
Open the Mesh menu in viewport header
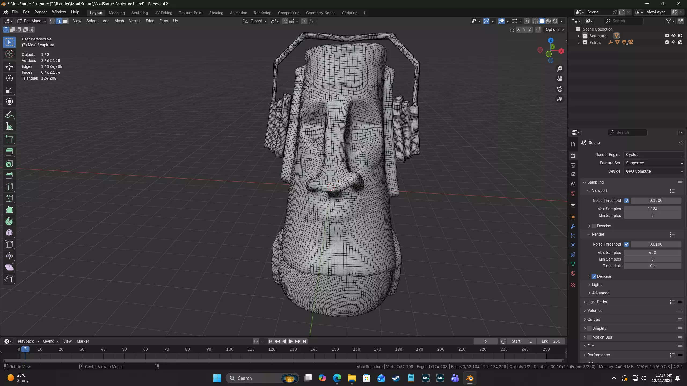pyautogui.click(x=119, y=21)
